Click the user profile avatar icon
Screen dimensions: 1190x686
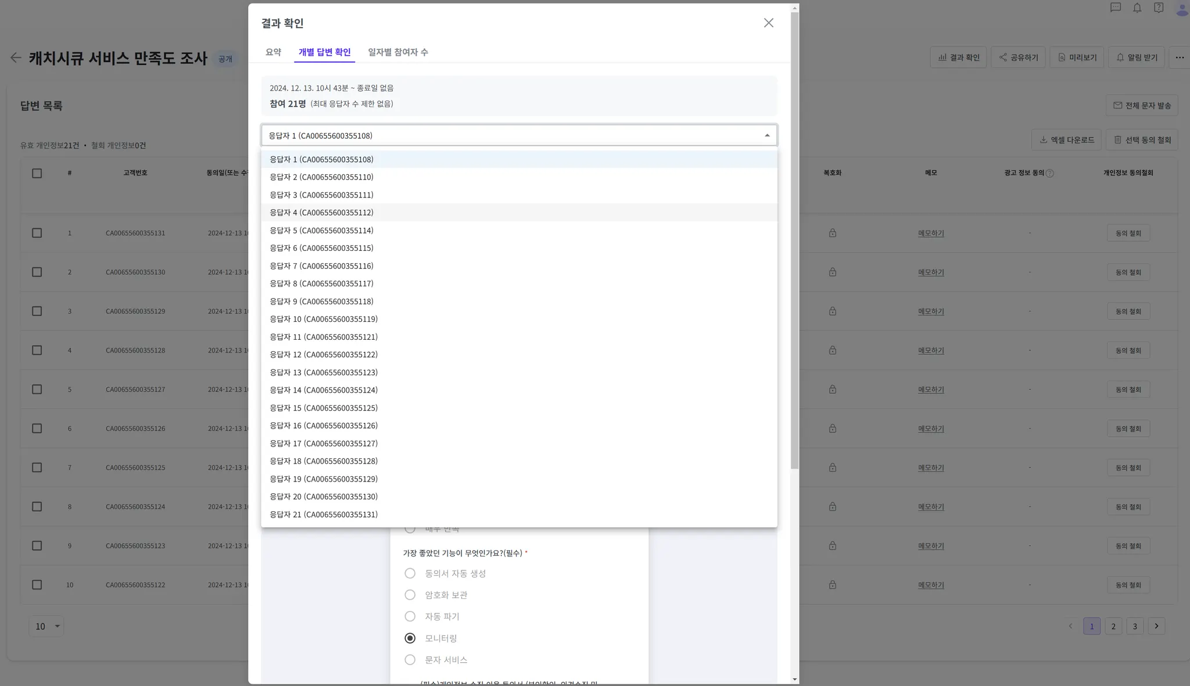pos(1181,9)
